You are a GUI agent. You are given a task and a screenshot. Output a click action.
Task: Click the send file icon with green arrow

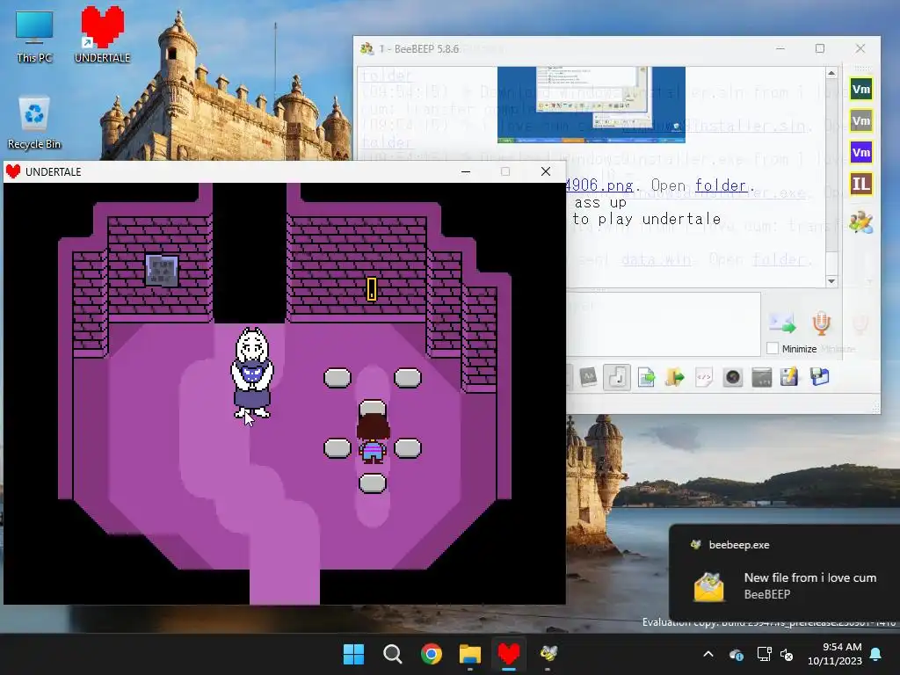pos(646,378)
